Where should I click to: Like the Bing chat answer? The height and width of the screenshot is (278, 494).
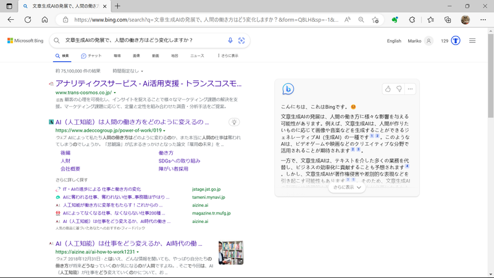(x=388, y=89)
